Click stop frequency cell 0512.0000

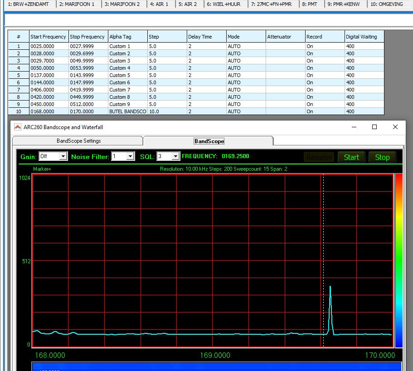88,104
